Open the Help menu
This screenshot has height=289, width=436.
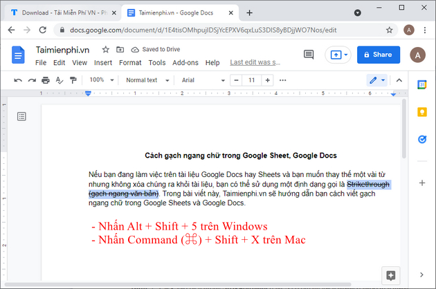[212, 63]
